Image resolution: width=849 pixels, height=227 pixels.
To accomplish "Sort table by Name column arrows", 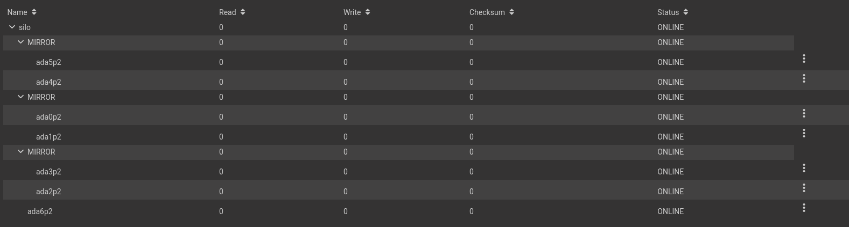I will click(34, 12).
